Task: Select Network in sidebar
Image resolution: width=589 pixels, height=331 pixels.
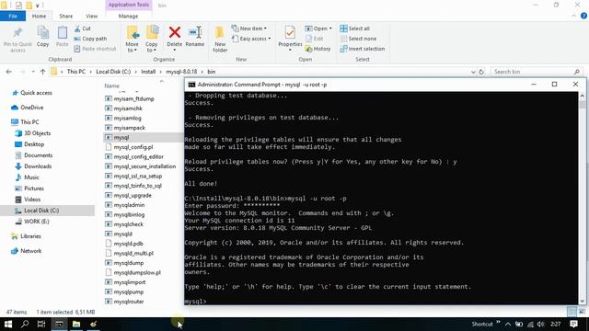Action: tap(30, 251)
